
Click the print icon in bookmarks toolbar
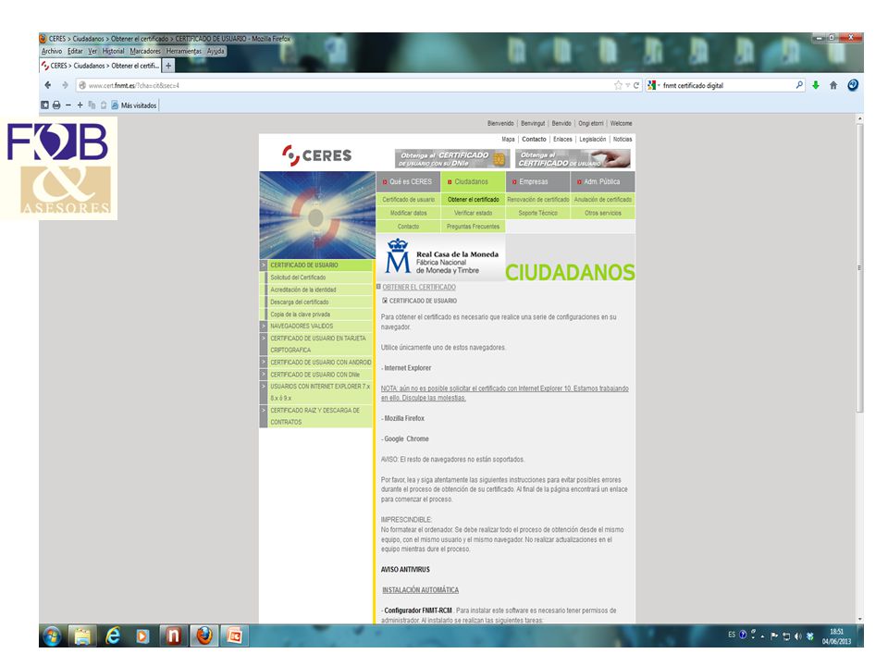point(56,105)
